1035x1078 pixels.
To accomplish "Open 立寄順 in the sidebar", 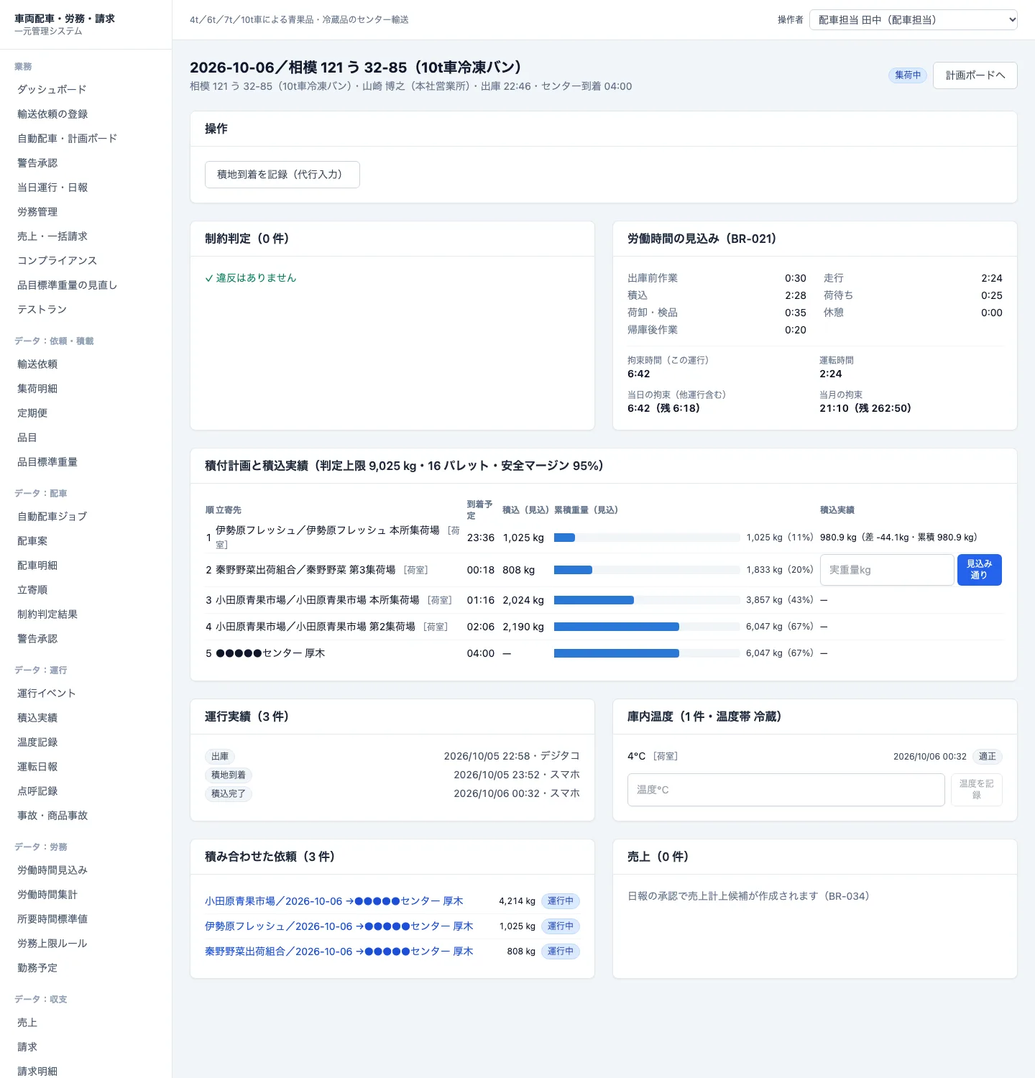I will pos(32,590).
